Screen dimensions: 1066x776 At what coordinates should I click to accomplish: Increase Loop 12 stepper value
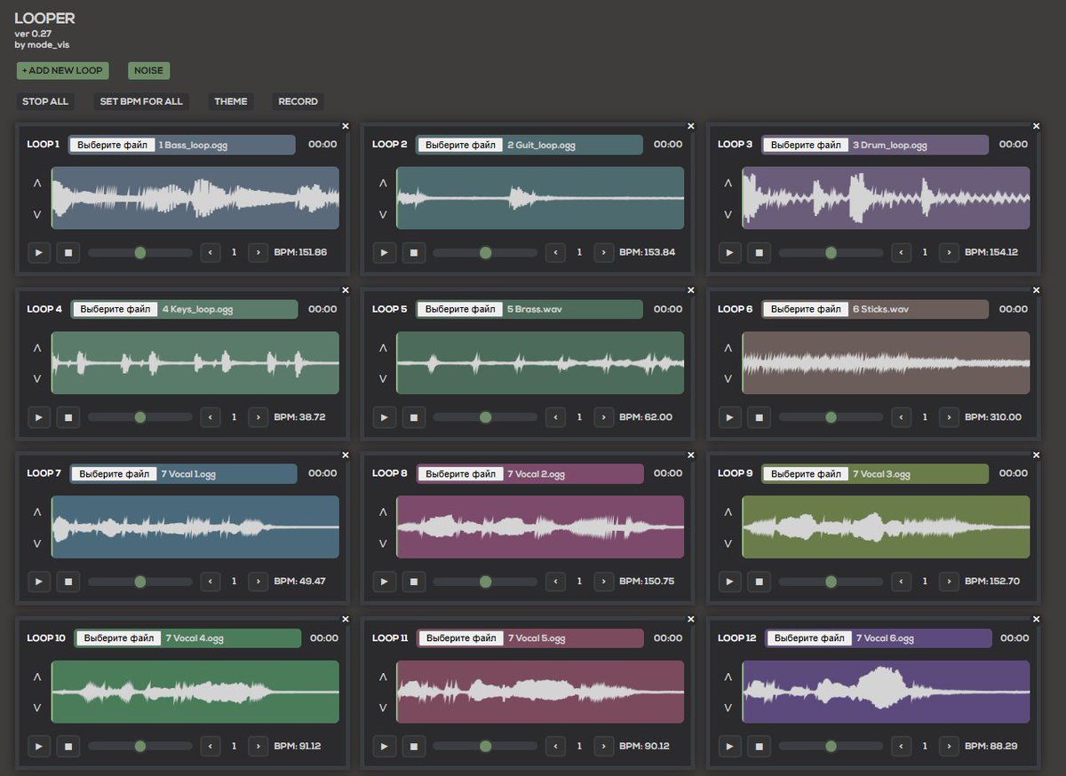949,747
